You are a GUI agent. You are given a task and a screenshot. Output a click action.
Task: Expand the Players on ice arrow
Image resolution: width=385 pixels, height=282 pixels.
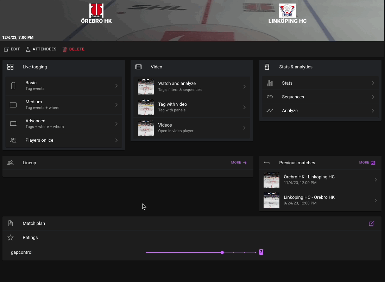click(x=116, y=140)
